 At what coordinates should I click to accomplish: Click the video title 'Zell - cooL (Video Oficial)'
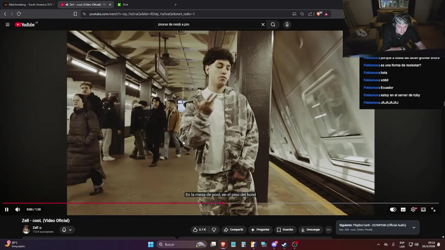tap(46, 220)
